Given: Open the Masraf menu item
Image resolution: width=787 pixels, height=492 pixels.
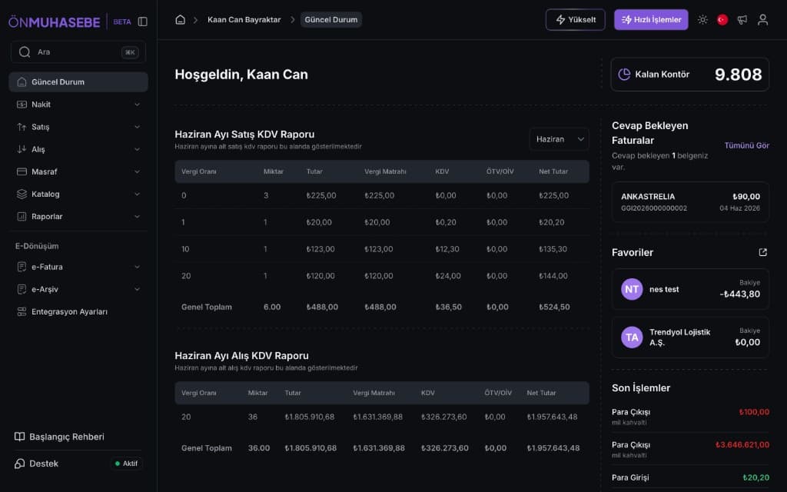Looking at the screenshot, I should coord(78,171).
